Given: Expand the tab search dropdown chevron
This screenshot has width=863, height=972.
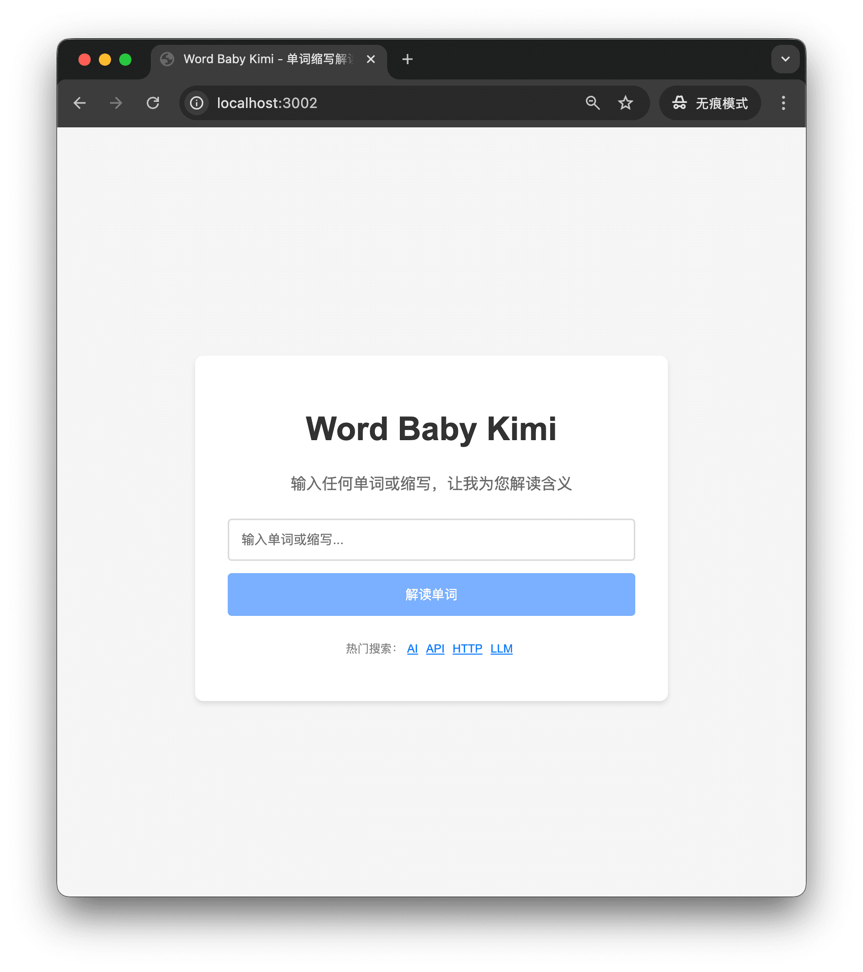Looking at the screenshot, I should click(x=786, y=59).
